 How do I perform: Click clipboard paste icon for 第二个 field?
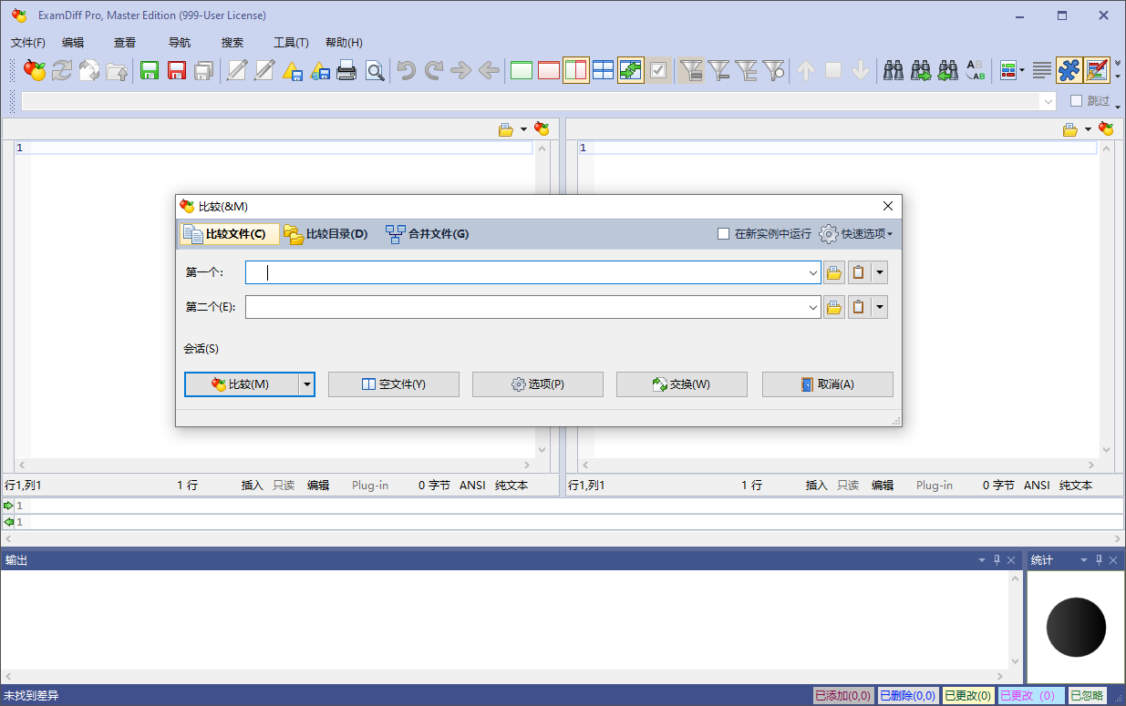pyautogui.click(x=859, y=307)
